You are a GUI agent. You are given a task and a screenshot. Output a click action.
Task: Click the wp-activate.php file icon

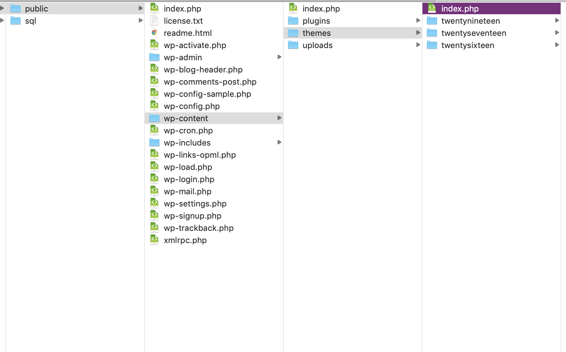tap(154, 45)
